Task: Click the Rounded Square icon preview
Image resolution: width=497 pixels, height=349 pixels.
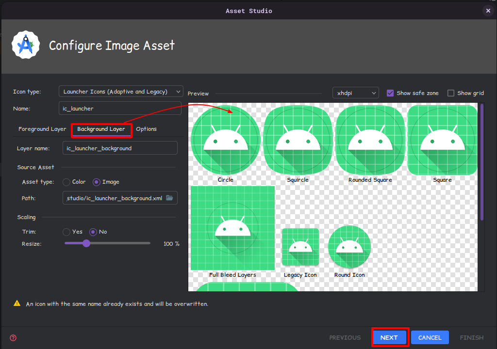Action: click(370, 141)
